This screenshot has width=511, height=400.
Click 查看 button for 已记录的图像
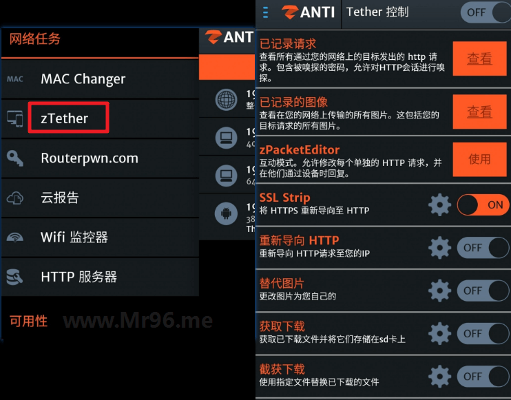click(x=480, y=112)
